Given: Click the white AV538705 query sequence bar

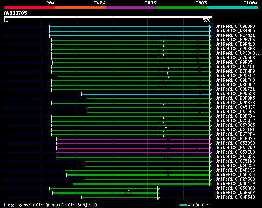Looking at the screenshot, I should tap(108, 17).
